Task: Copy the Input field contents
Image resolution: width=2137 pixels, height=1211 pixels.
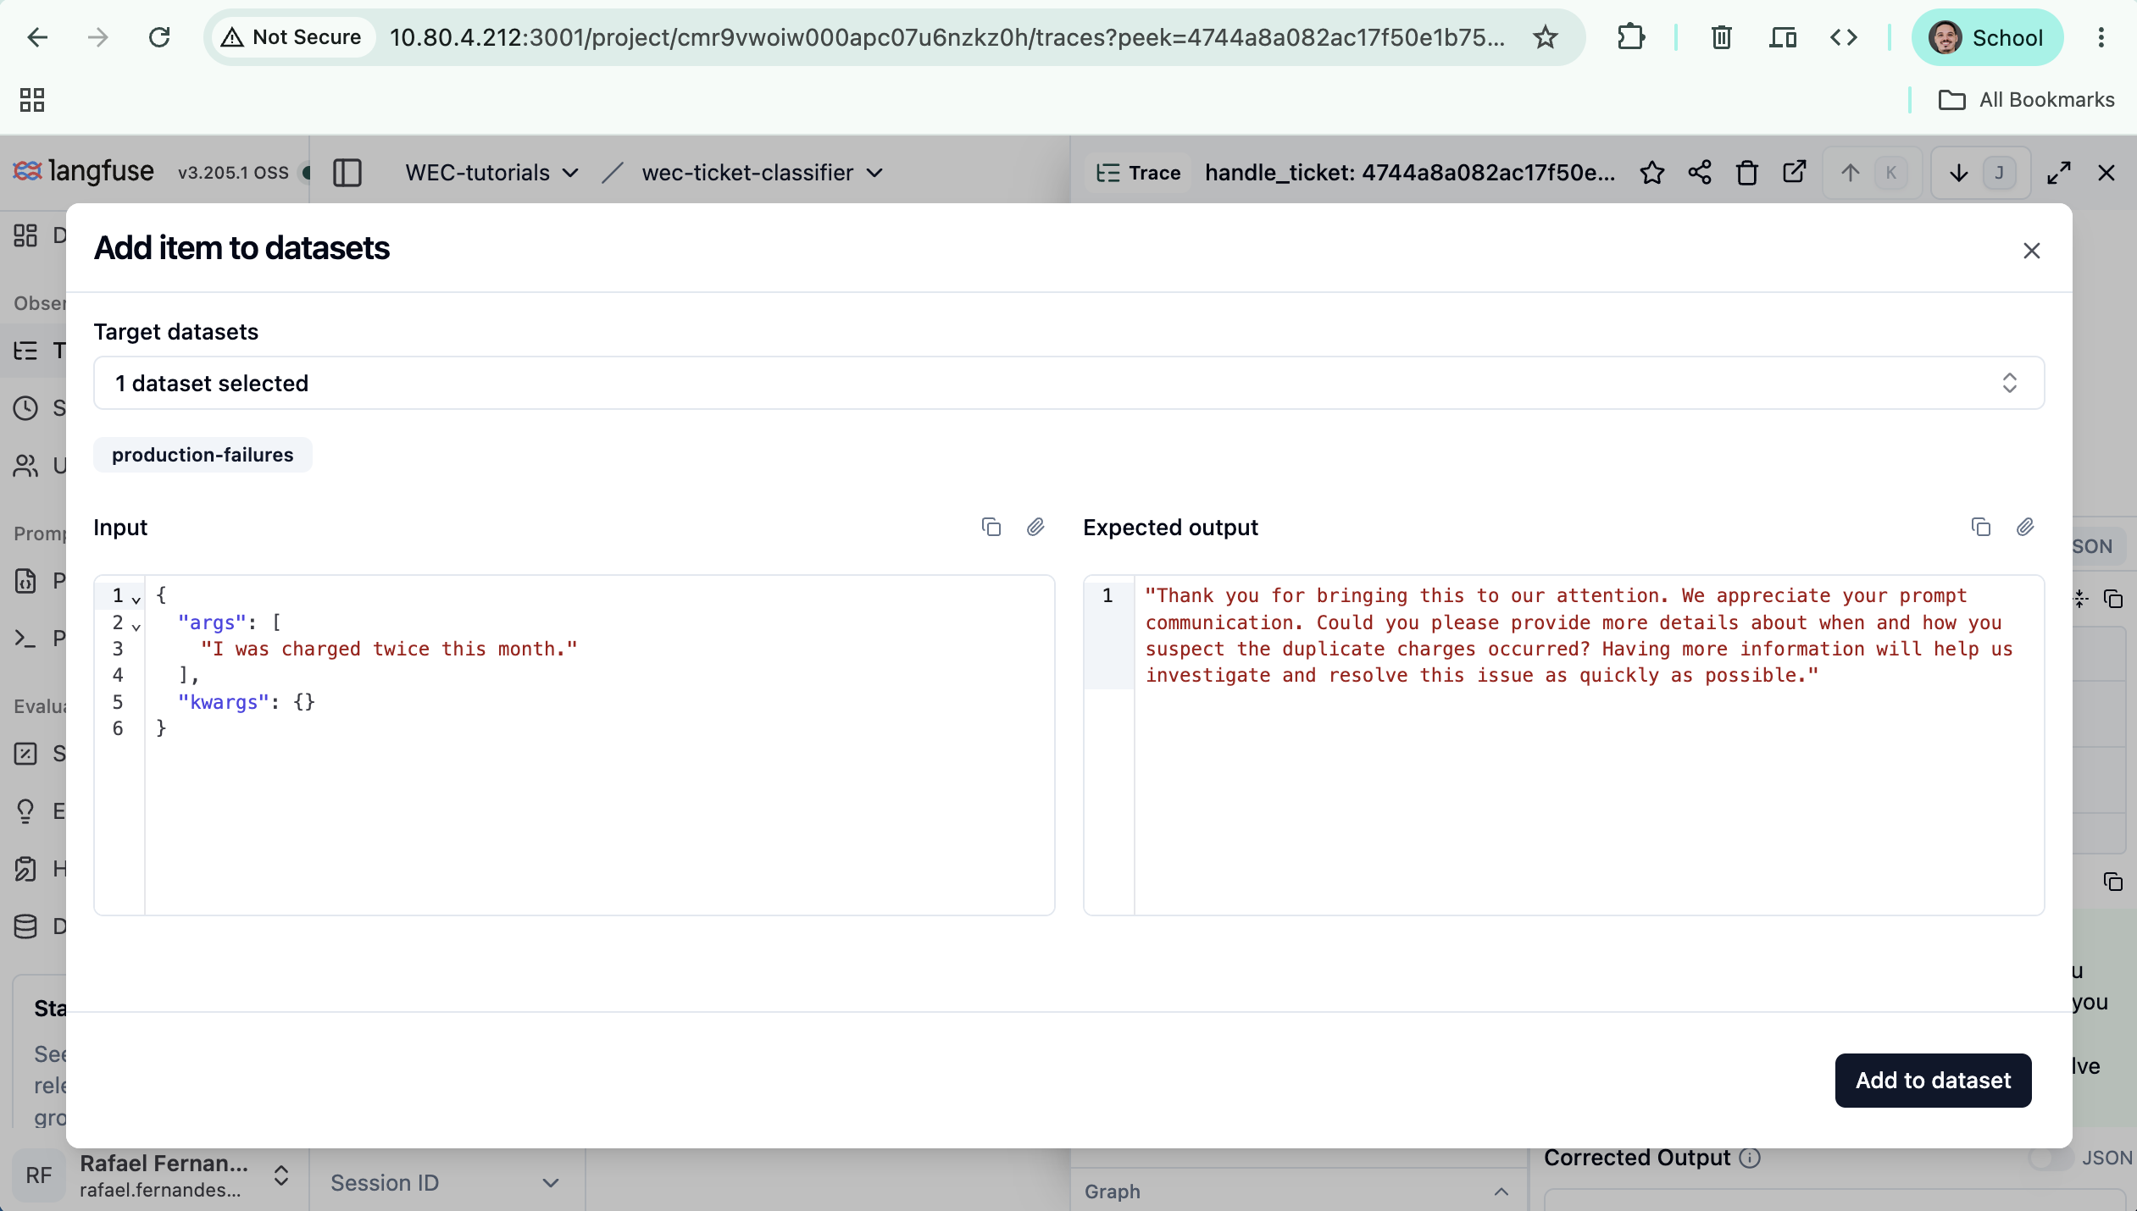Action: coord(991,527)
